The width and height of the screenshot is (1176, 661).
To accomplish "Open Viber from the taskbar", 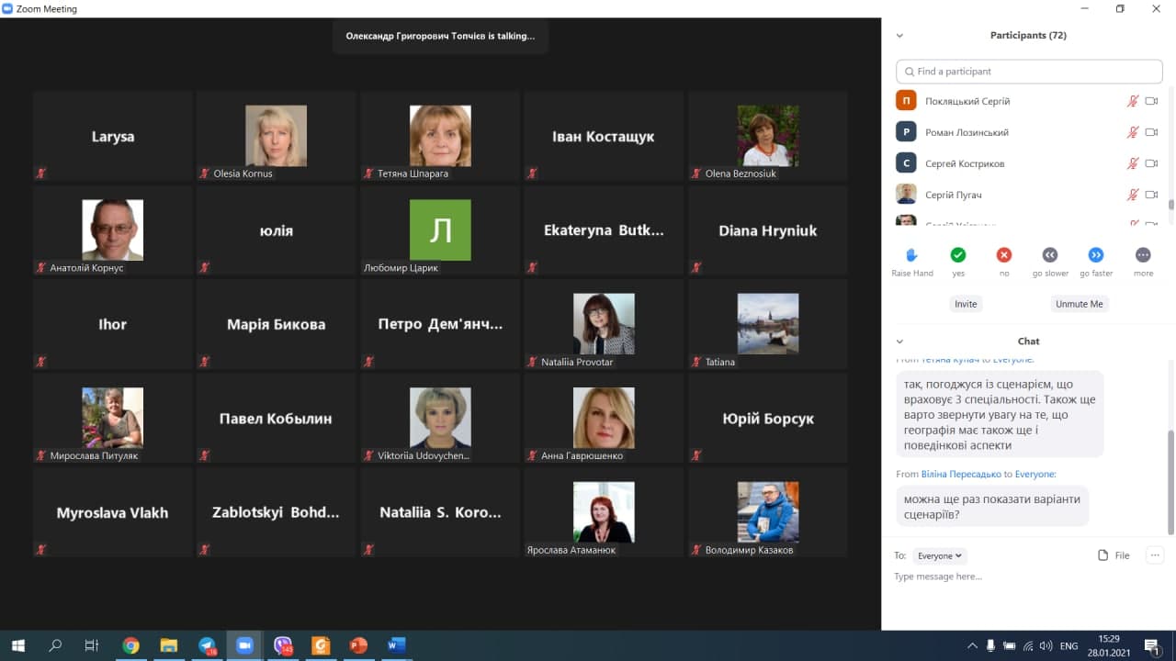I will pyautogui.click(x=283, y=645).
